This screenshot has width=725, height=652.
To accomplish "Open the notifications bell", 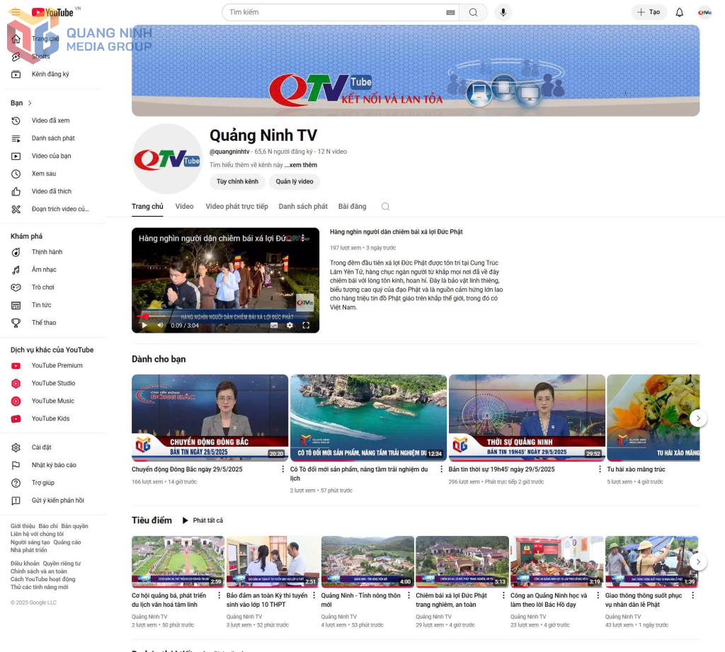I will point(679,13).
